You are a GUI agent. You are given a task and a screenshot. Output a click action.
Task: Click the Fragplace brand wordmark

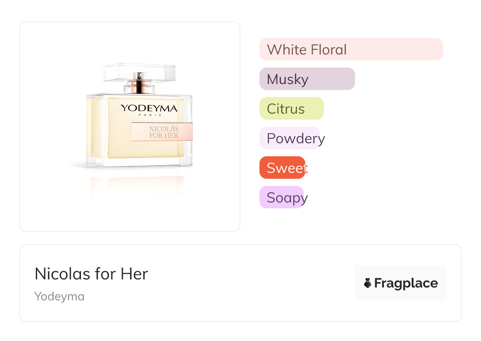(406, 283)
